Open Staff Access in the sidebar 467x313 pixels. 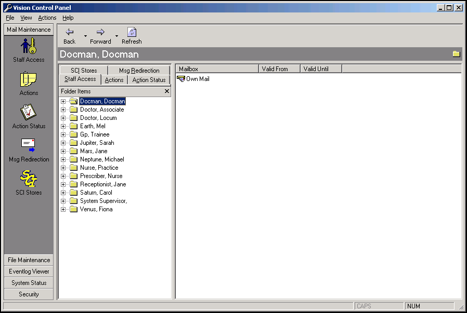click(x=29, y=47)
